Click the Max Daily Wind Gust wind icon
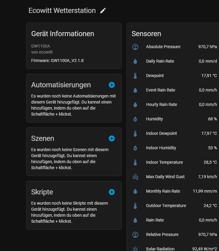Viewport: 219px width, 251px height. tap(135, 177)
